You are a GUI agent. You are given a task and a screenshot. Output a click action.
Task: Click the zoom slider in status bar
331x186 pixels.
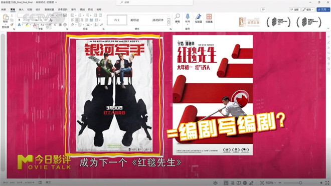pos(300,183)
